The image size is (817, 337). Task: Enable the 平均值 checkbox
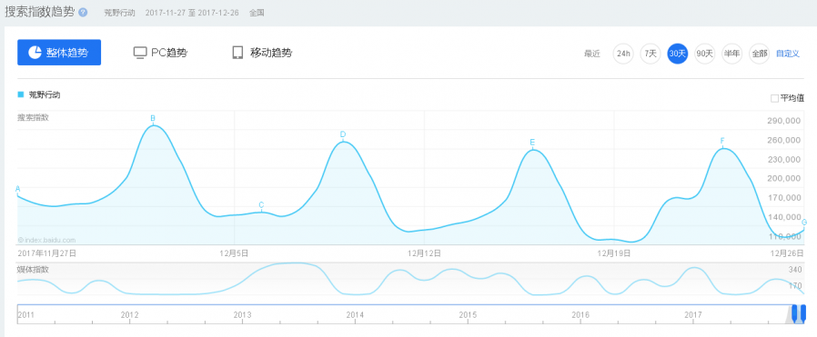click(x=774, y=98)
